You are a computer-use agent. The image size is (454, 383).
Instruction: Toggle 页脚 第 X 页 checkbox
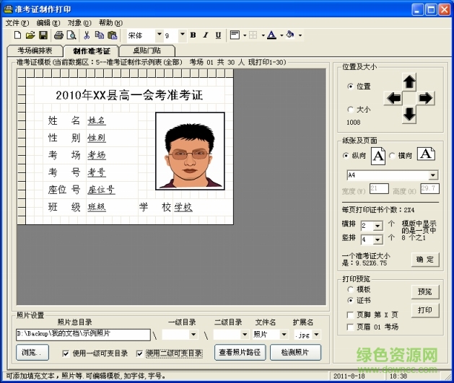click(350, 314)
